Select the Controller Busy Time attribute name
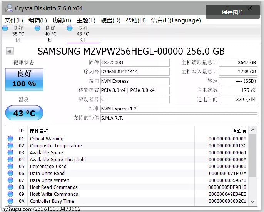This screenshot has width=264, height=212. click(x=52, y=201)
